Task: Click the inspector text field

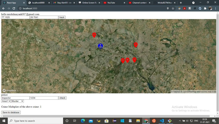Action: [15, 98]
